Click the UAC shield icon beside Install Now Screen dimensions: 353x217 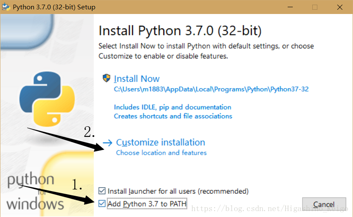(x=106, y=78)
